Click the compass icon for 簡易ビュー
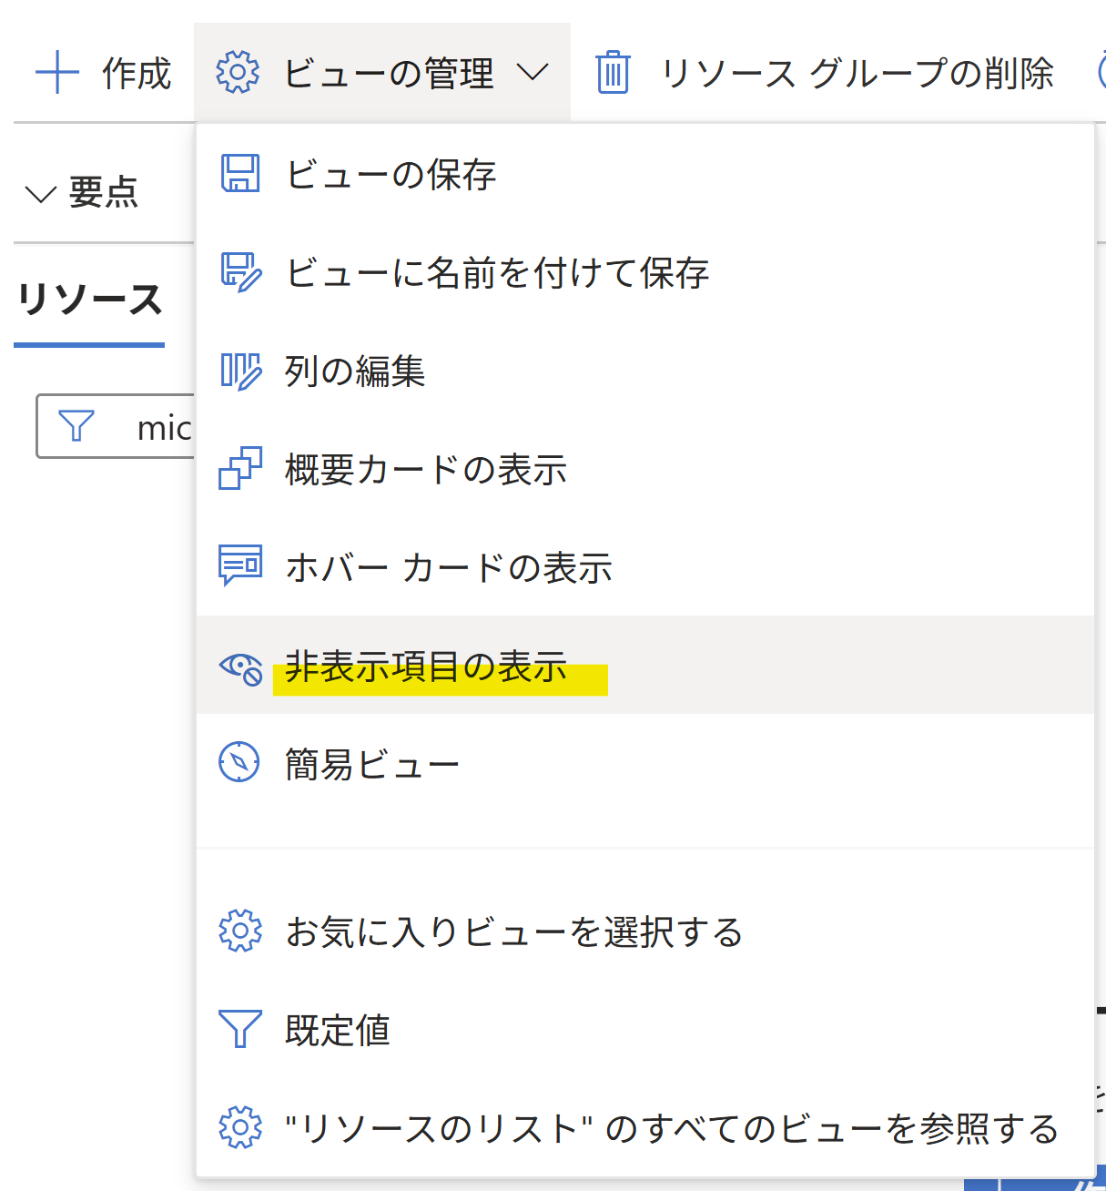Viewport: 1106px width, 1191px height. coord(238,765)
